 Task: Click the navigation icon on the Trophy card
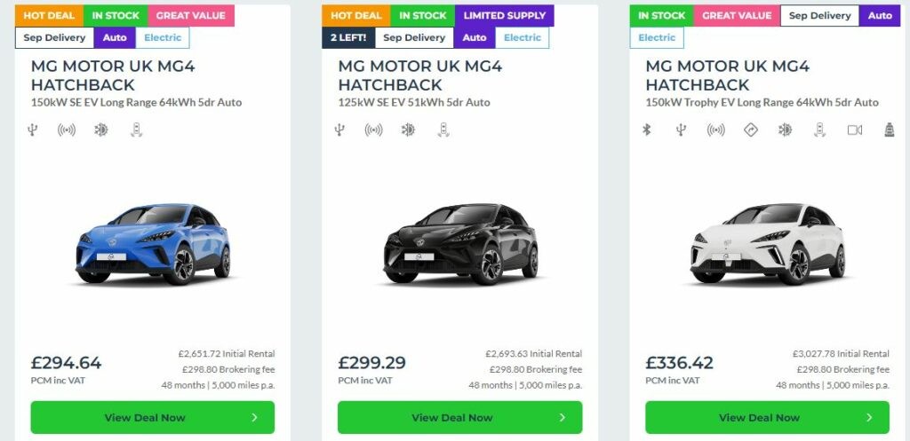750,130
